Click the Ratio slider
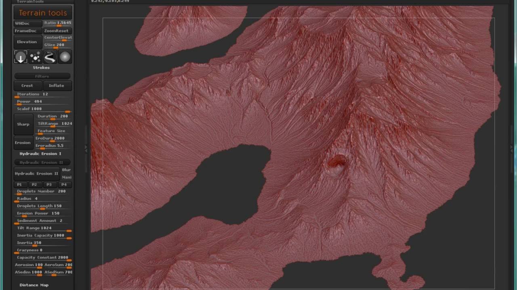The image size is (517, 290). pyautogui.click(x=58, y=23)
